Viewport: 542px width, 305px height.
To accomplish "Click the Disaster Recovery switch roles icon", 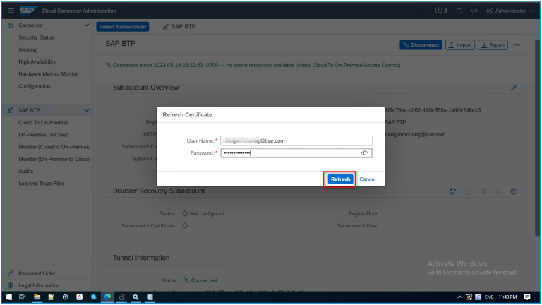I will [468, 191].
